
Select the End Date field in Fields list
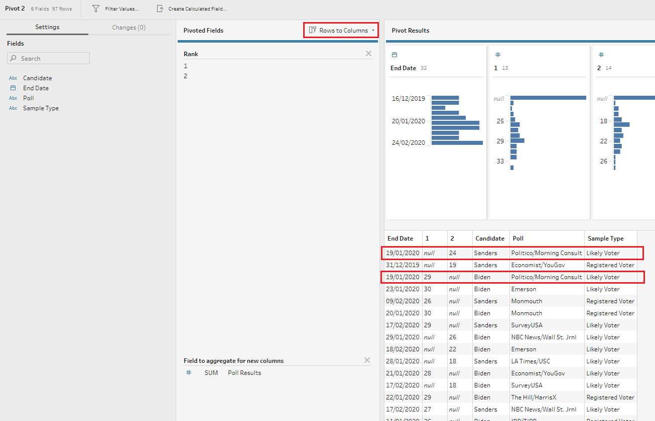pos(36,88)
